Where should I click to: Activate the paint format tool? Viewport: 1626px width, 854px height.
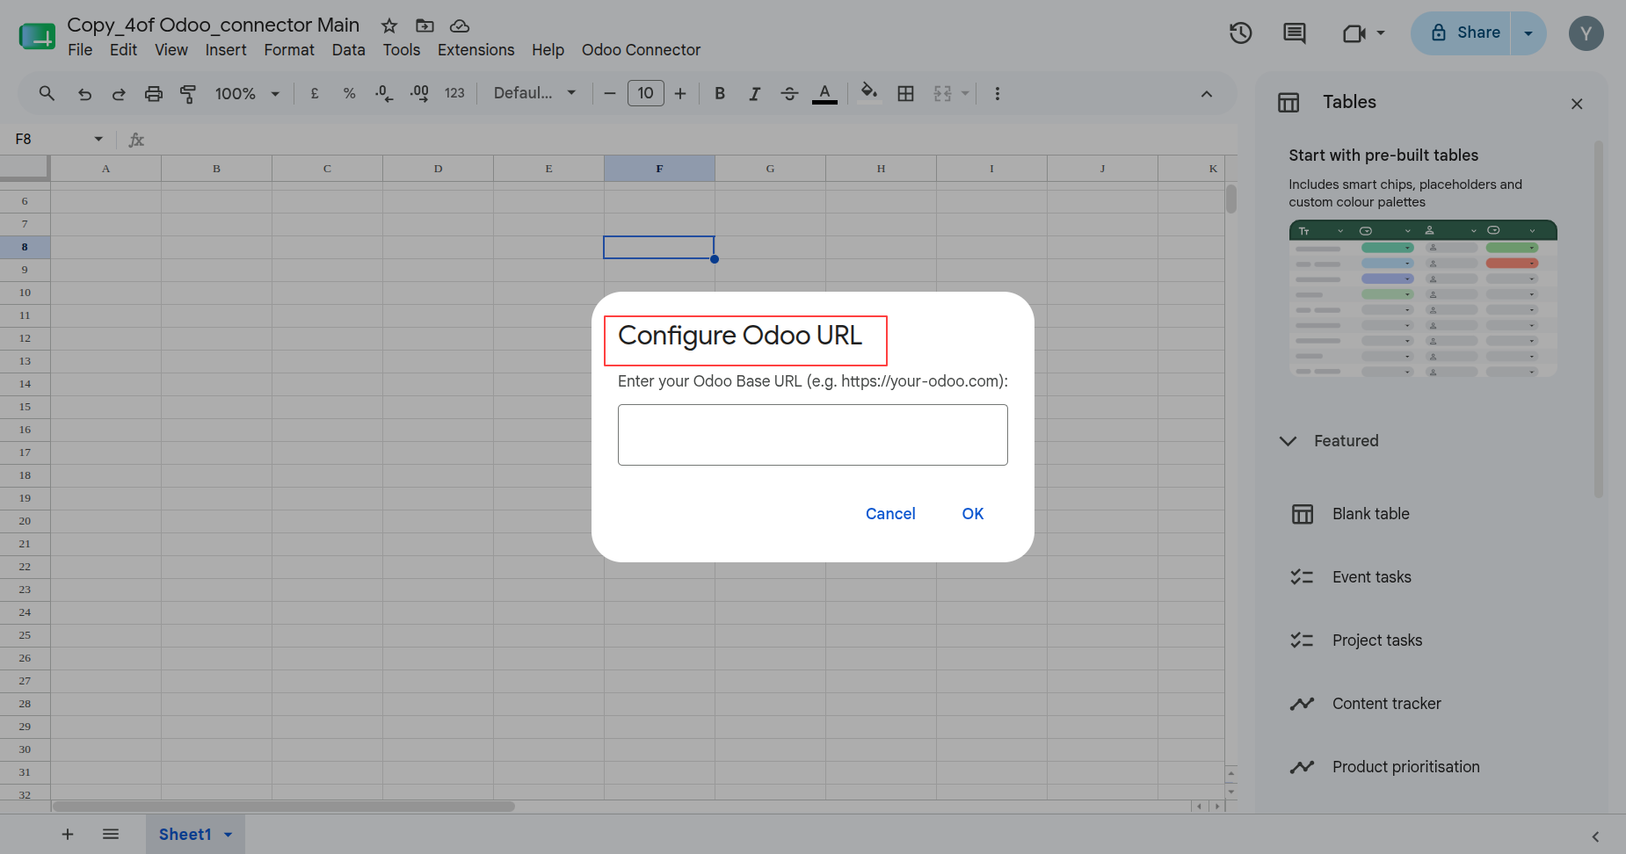[188, 93]
